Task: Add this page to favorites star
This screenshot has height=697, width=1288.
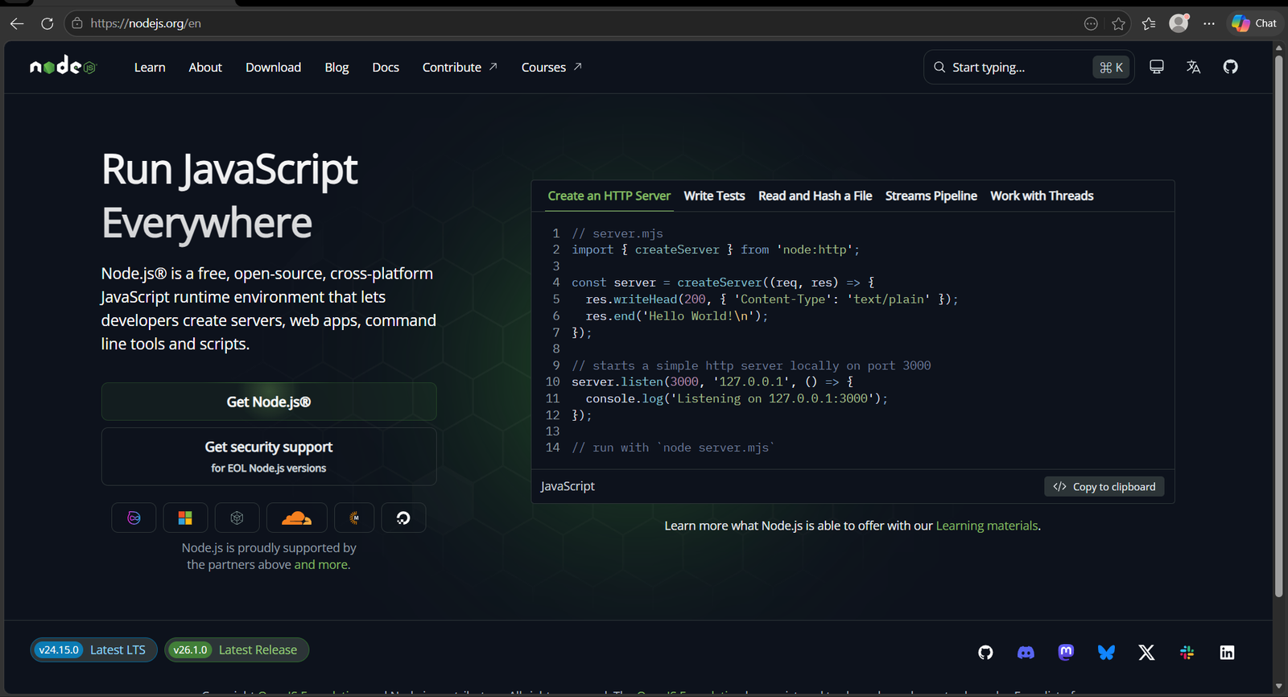Action: click(x=1118, y=23)
